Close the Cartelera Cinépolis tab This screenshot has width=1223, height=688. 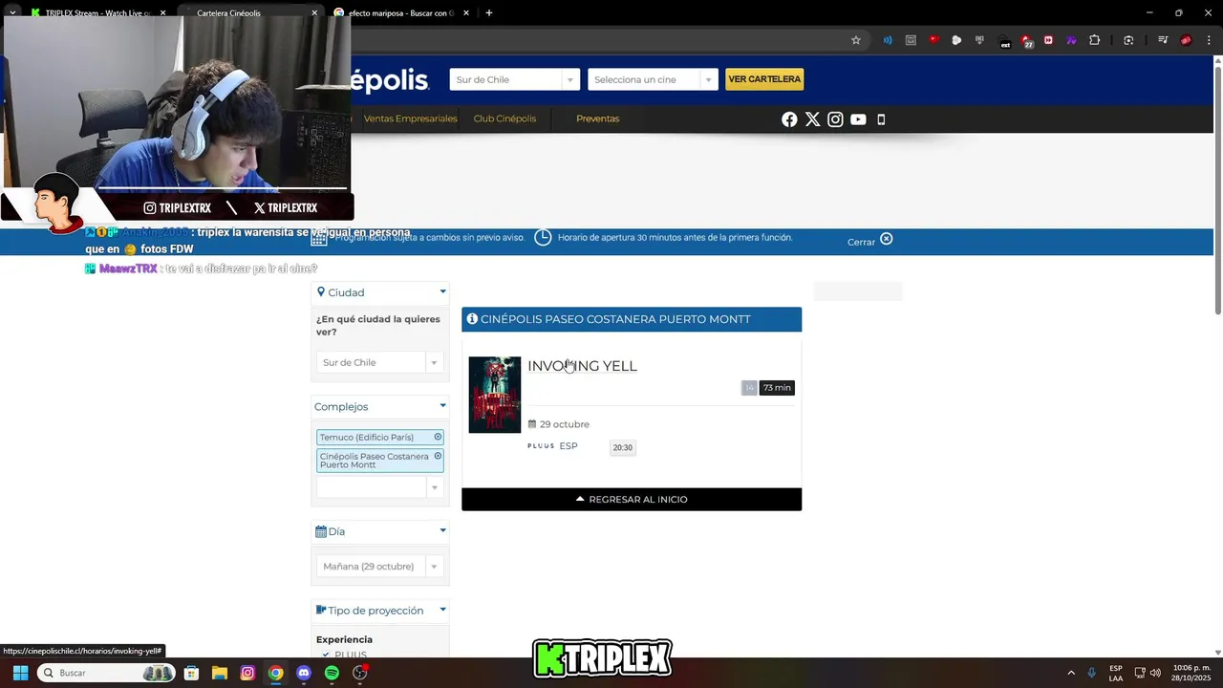pyautogui.click(x=314, y=13)
